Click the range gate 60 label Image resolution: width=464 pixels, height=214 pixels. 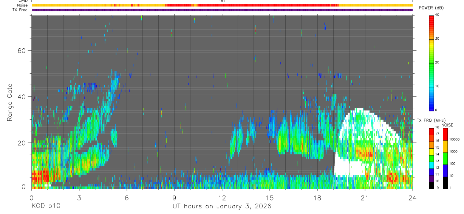tap(21, 51)
